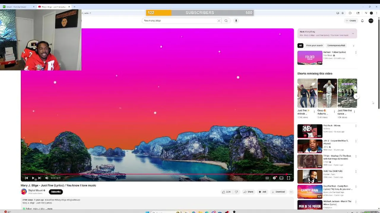The image size is (380, 213).
Task: Open browser extensions puzzle icon
Action: [x=350, y=13]
